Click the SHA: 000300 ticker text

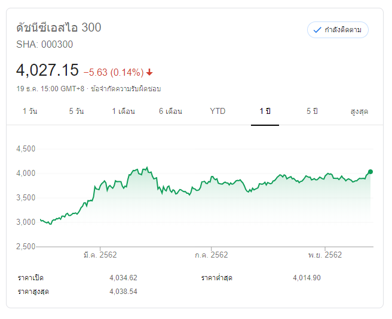point(45,44)
